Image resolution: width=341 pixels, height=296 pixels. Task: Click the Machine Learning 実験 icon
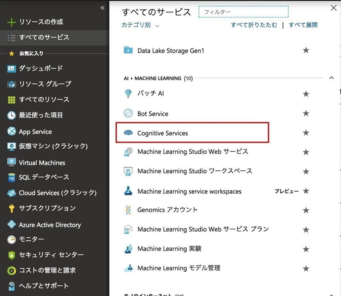pos(128,249)
